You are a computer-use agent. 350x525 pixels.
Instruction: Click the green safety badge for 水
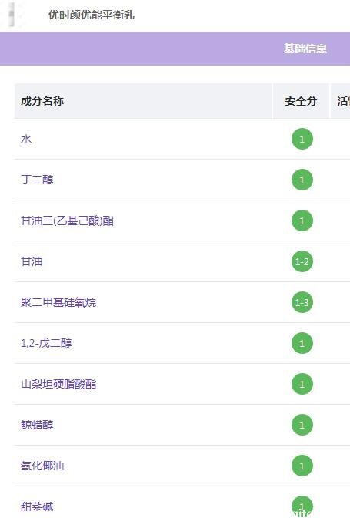point(302,139)
